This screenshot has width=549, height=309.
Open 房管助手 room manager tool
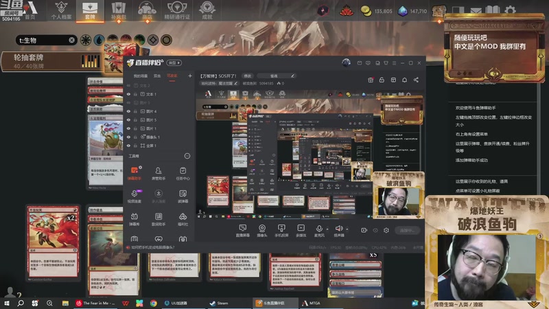coord(159,174)
